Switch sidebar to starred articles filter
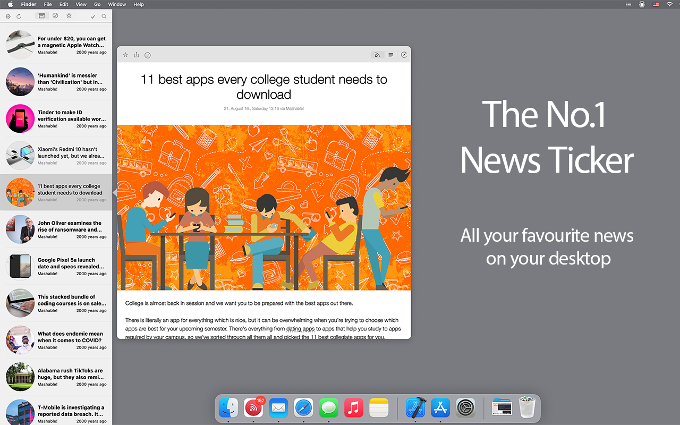The width and height of the screenshot is (680, 425). [69, 16]
